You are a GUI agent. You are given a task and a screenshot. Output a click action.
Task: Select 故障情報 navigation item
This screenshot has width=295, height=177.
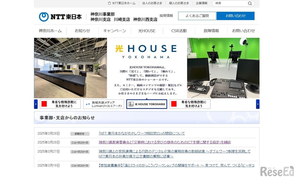coord(211,31)
